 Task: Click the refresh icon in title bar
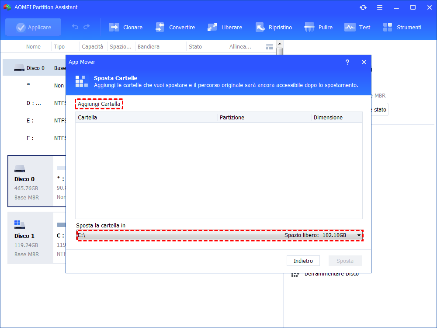[x=363, y=7]
